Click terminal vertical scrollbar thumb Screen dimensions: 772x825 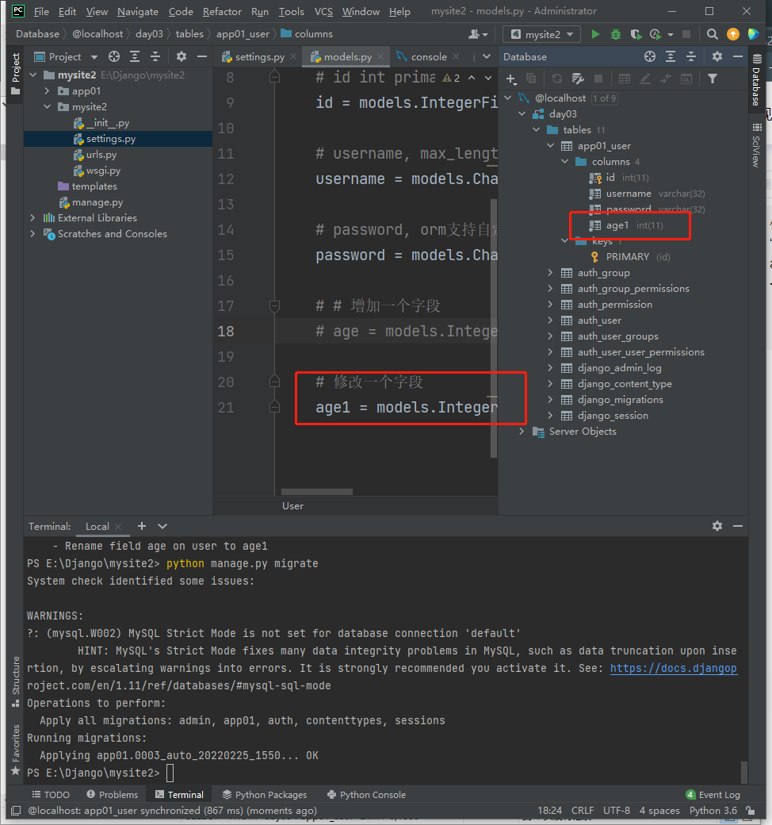[x=744, y=772]
